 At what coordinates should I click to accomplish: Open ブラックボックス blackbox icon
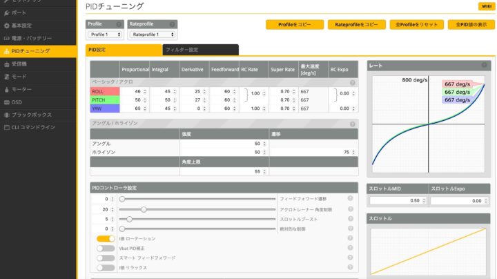[7, 115]
